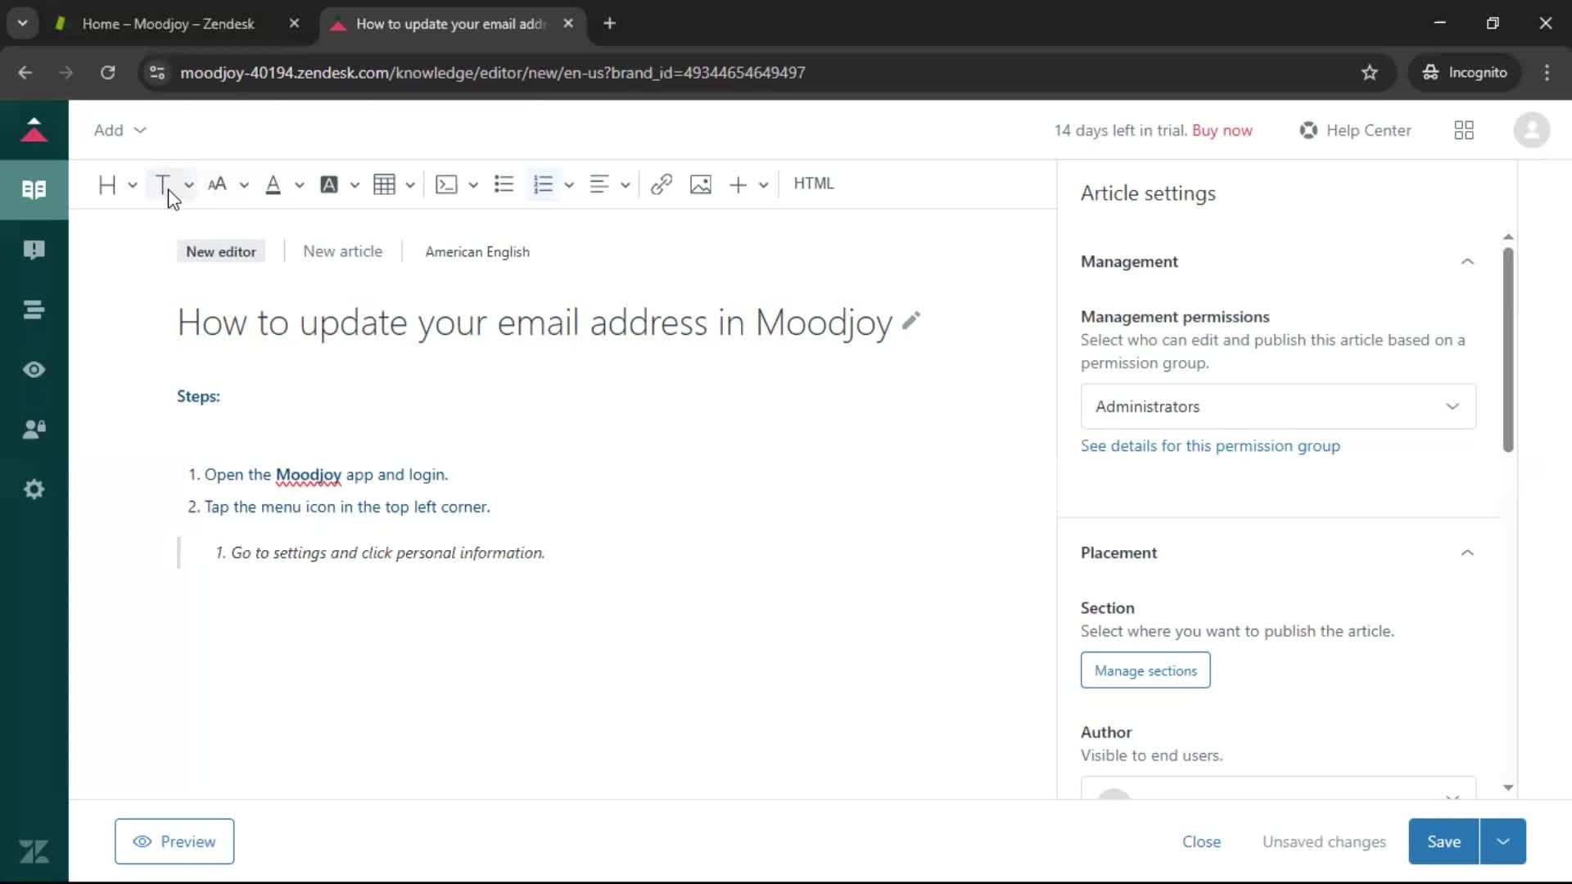1572x884 pixels.
Task: Insert an image into the article
Action: pyautogui.click(x=701, y=184)
